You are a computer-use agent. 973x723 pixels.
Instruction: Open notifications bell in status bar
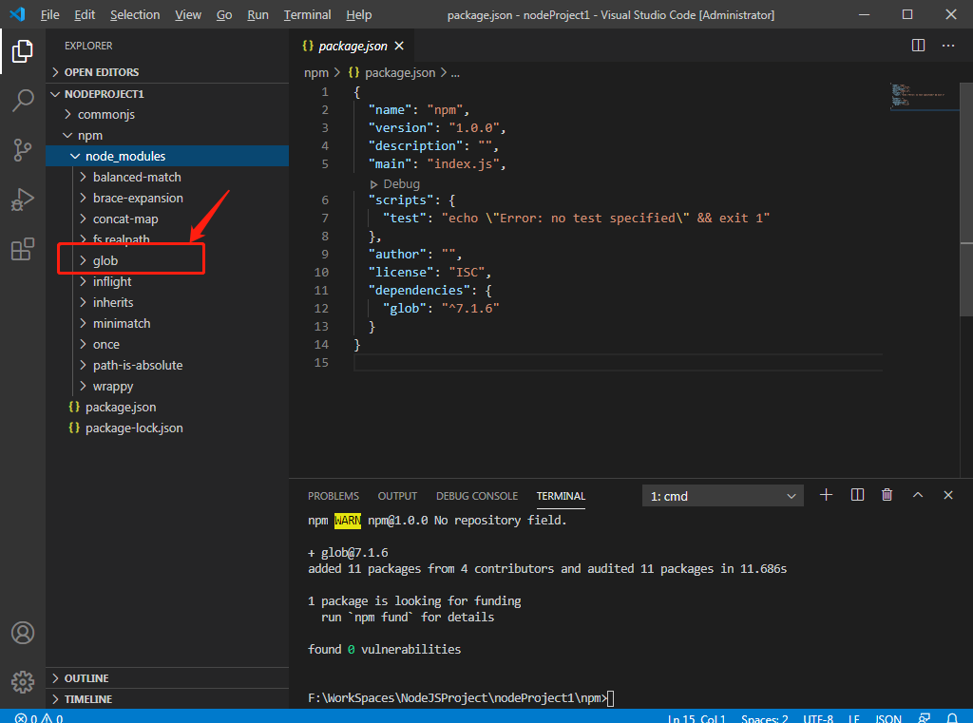[x=952, y=718]
